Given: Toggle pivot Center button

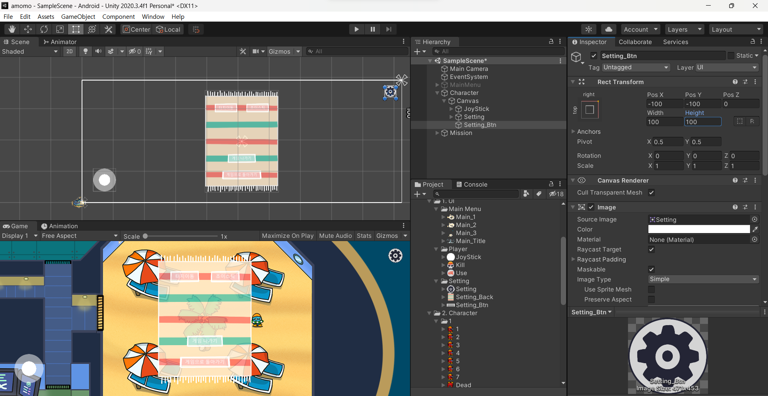Looking at the screenshot, I should coord(136,29).
